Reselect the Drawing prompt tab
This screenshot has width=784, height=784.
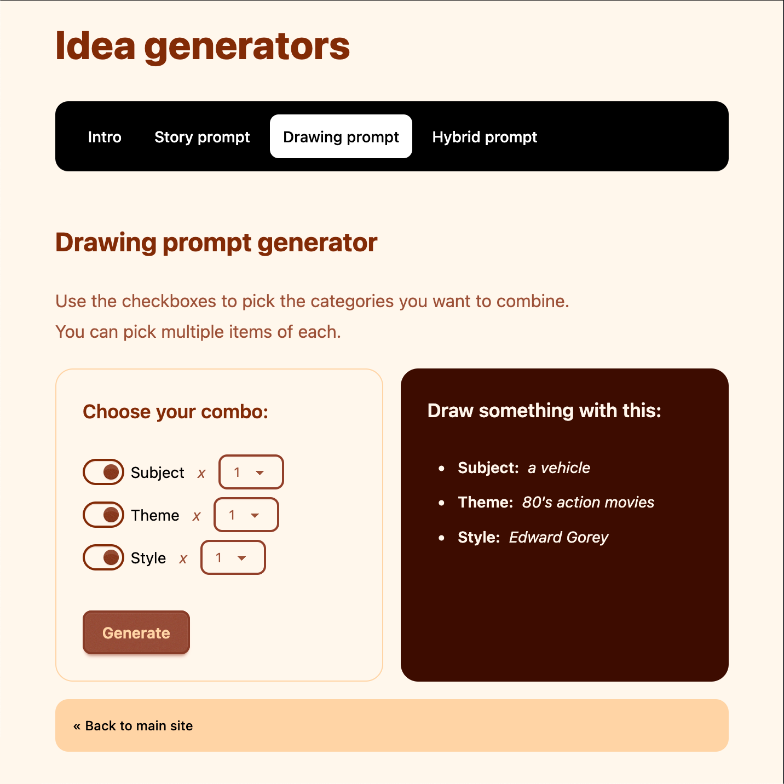click(340, 137)
